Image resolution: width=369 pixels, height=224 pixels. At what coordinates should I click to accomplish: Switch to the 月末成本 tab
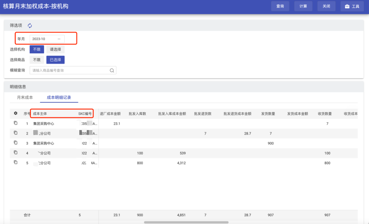pyautogui.click(x=25, y=97)
